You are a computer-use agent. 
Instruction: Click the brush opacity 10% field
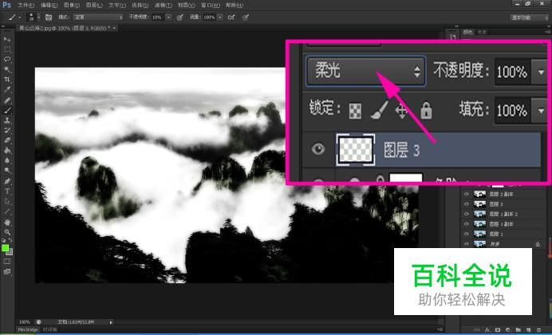pyautogui.click(x=158, y=17)
